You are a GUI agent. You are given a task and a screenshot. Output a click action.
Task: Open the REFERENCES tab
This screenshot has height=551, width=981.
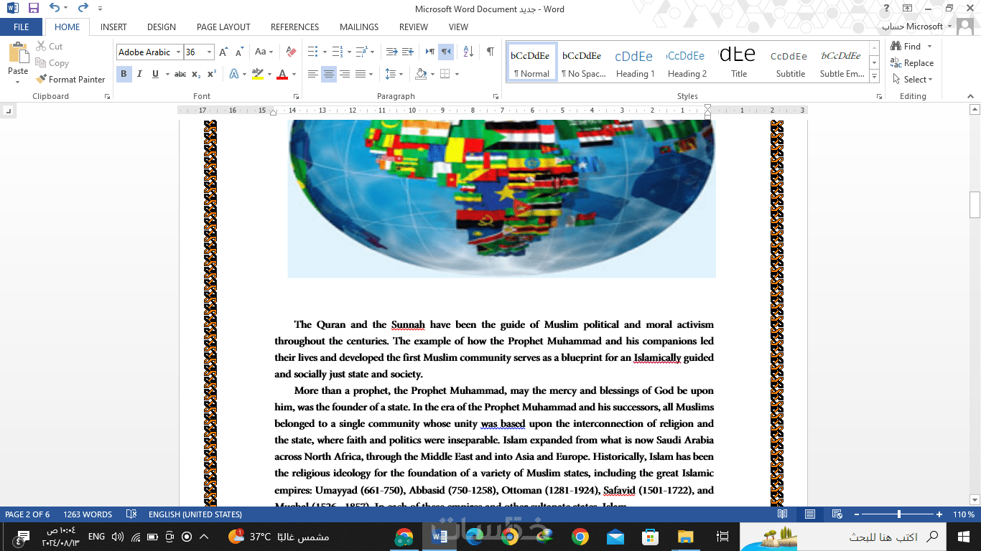[x=294, y=27]
